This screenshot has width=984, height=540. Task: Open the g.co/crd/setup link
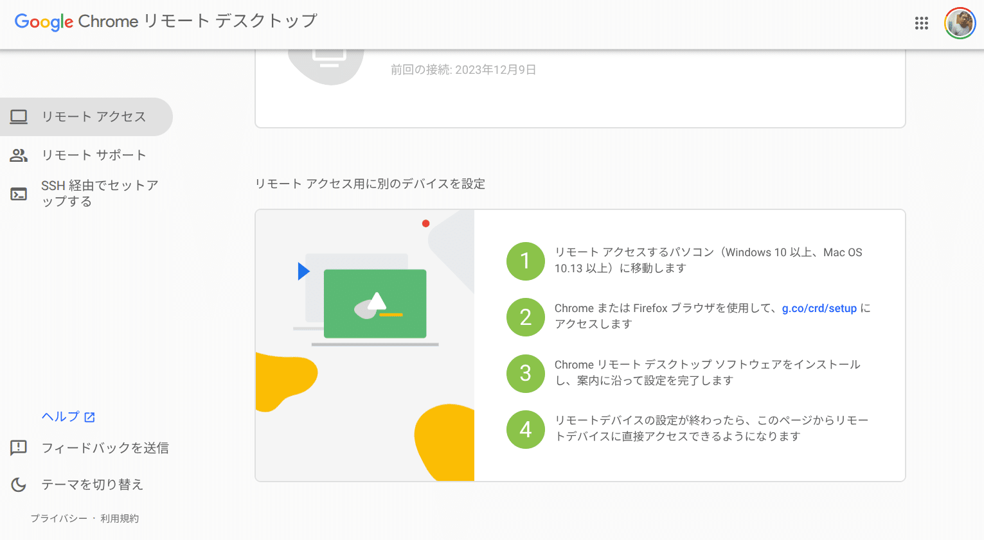[819, 308]
